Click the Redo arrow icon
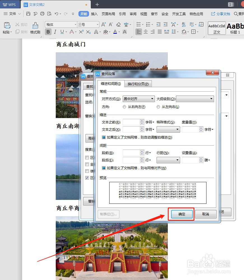The height and width of the screenshot is (280, 244). pyautogui.click(x=66, y=14)
